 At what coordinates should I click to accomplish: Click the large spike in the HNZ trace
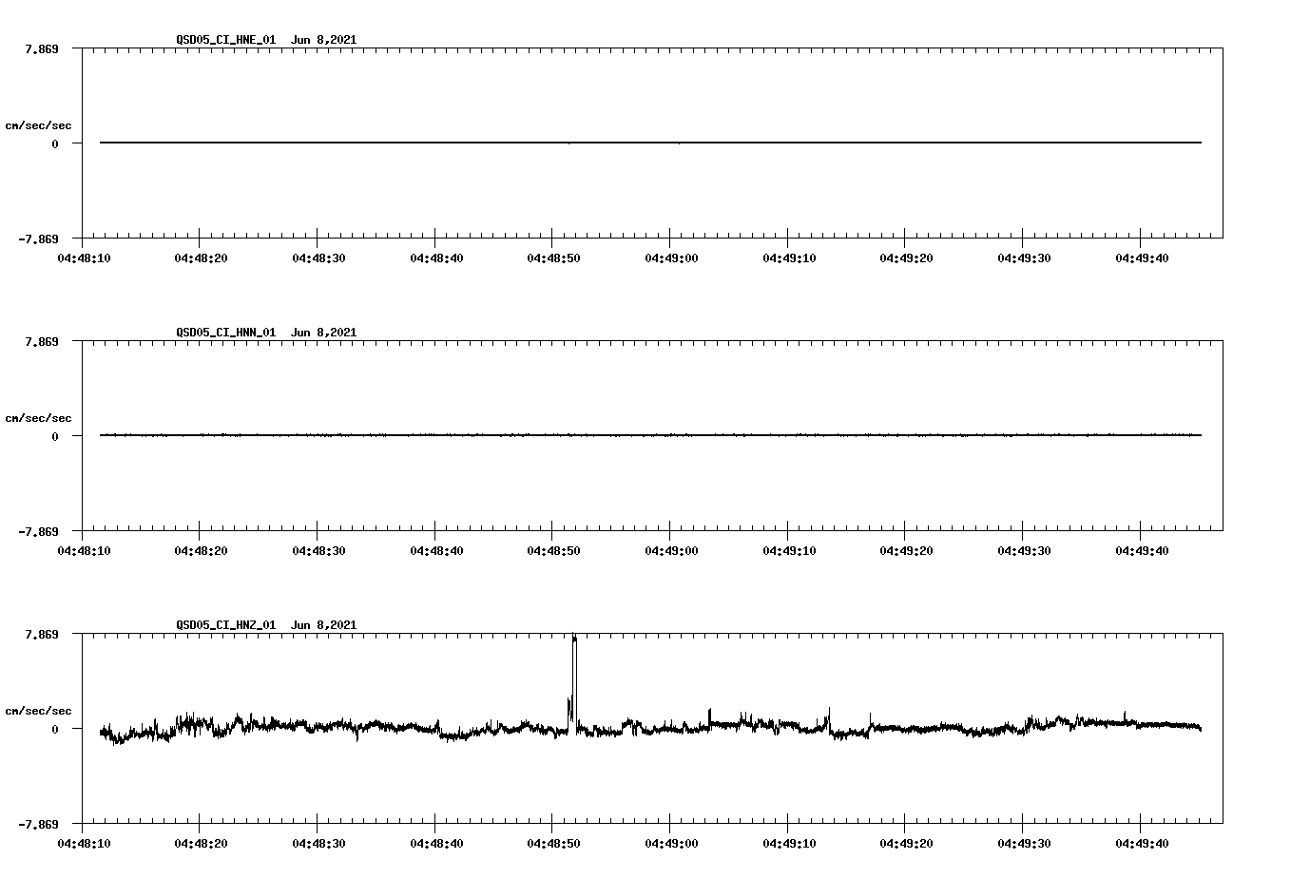(573, 682)
